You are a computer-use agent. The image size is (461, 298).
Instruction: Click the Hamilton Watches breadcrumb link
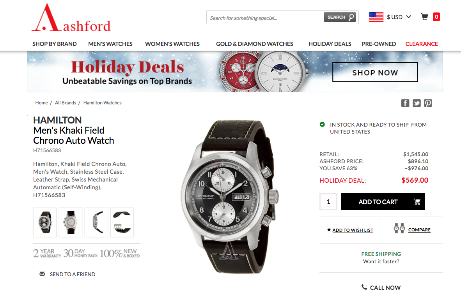(102, 103)
